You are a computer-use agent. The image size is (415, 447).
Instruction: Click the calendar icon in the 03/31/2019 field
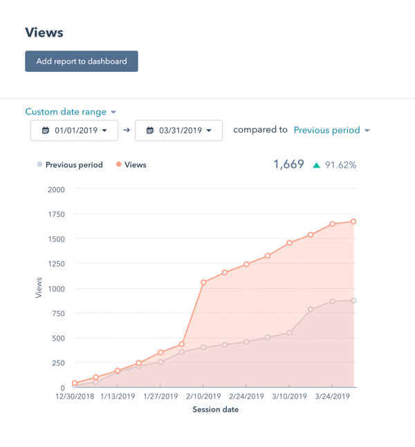point(149,131)
